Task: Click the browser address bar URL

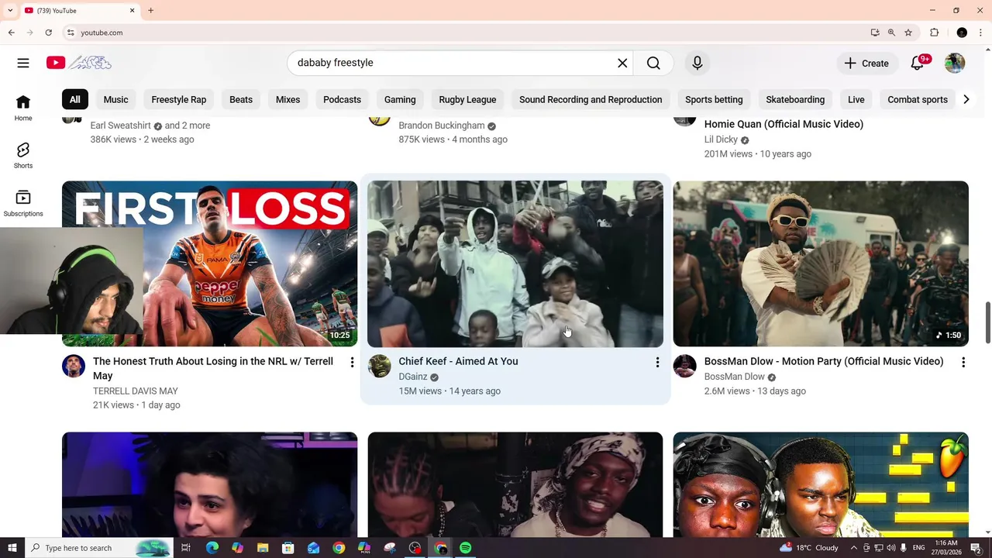Action: click(102, 33)
